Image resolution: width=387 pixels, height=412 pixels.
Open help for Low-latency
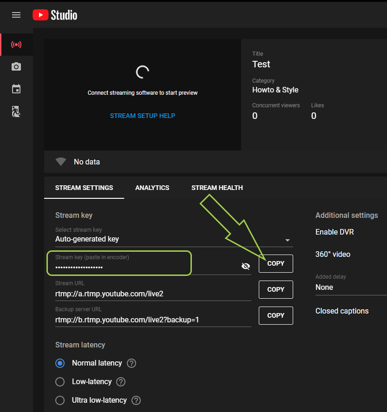point(121,381)
